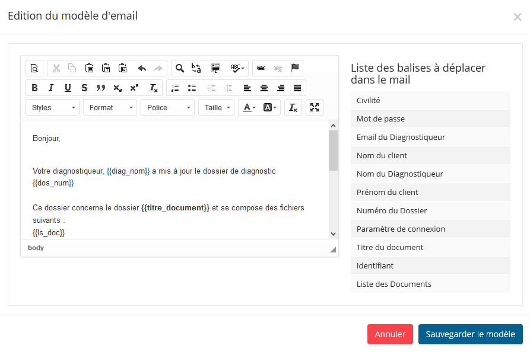Toggle the maximize editor icon
530x352 pixels.
click(x=315, y=108)
